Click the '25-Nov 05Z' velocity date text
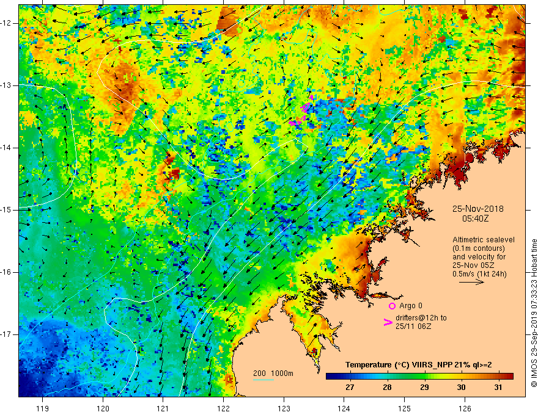 (473, 265)
